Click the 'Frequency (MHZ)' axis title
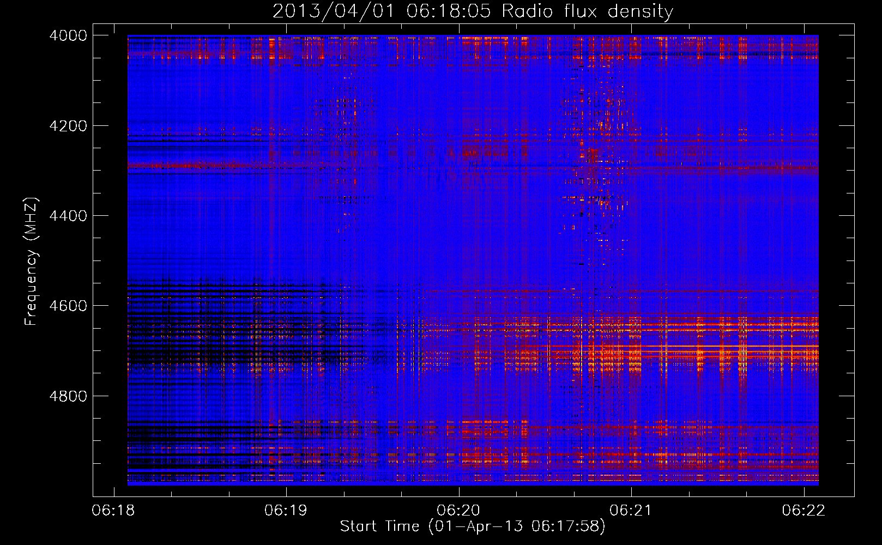 pyautogui.click(x=32, y=262)
